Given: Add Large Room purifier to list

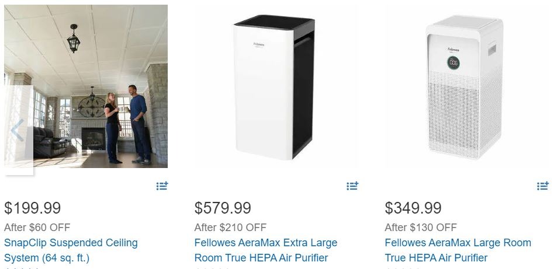Looking at the screenshot, I should tap(543, 186).
